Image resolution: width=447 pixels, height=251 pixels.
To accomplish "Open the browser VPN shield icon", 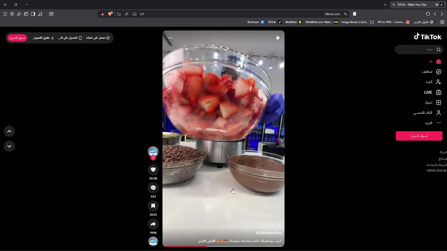I will click(x=12, y=14).
